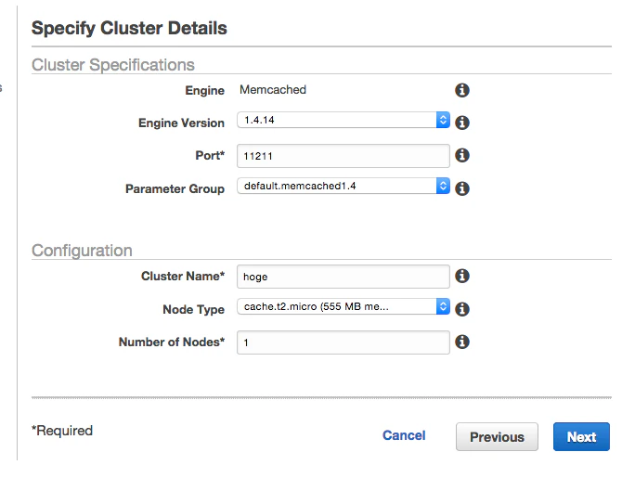This screenshot has height=478, width=635.
Task: Focus the Cluster Name field with hoge
Action: 343,277
